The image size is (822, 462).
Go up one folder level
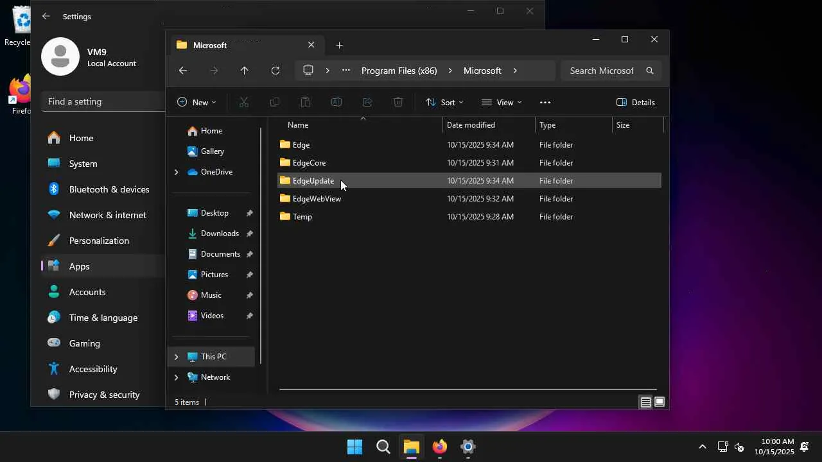click(244, 71)
